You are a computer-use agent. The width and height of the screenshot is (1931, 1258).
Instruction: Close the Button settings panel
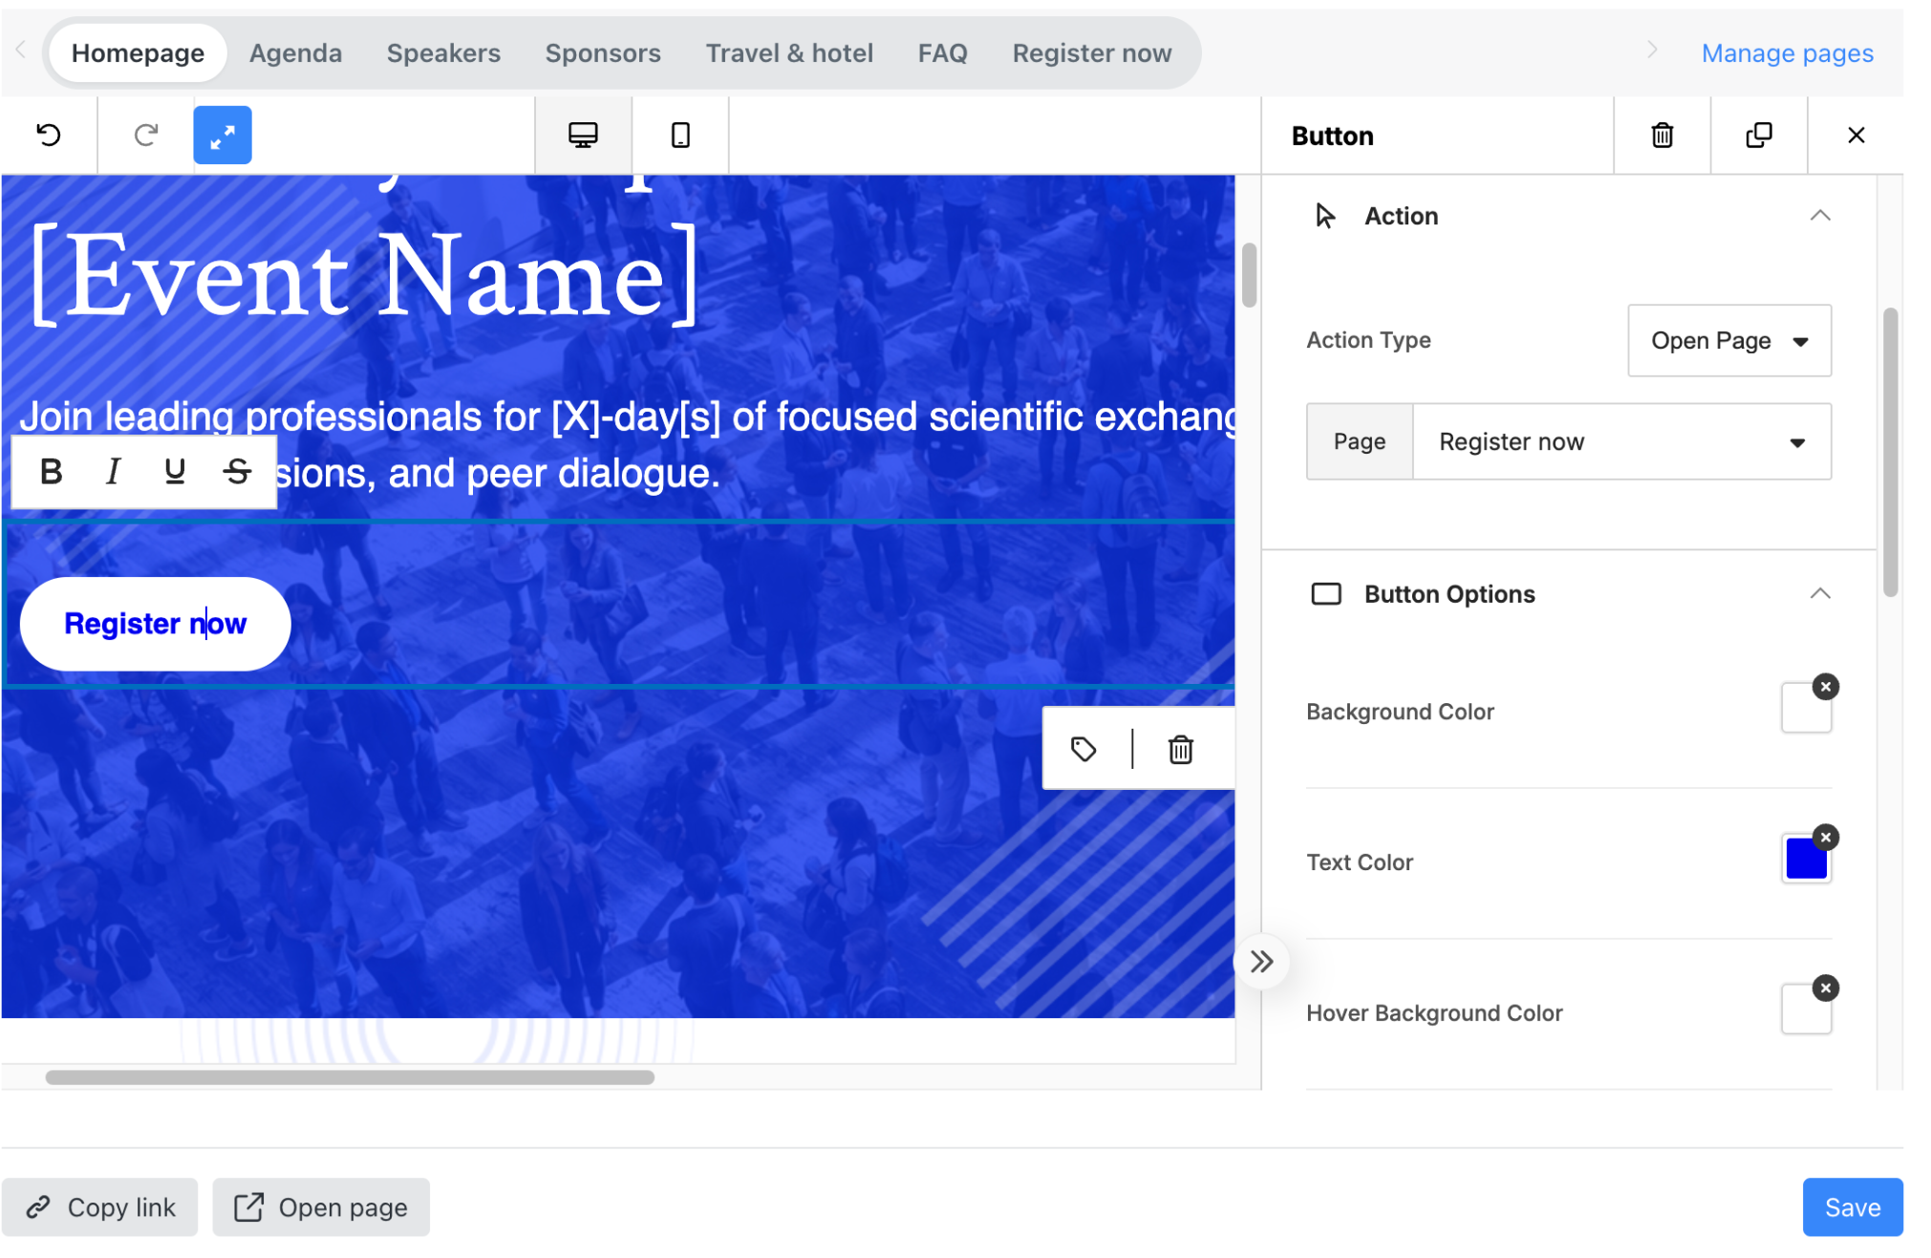[1856, 135]
